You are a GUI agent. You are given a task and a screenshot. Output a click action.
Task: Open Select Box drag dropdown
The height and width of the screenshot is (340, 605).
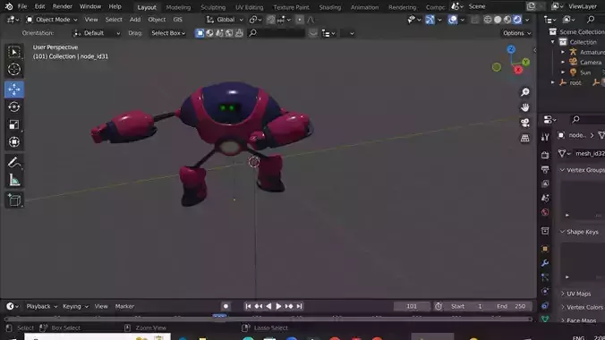pyautogui.click(x=168, y=33)
